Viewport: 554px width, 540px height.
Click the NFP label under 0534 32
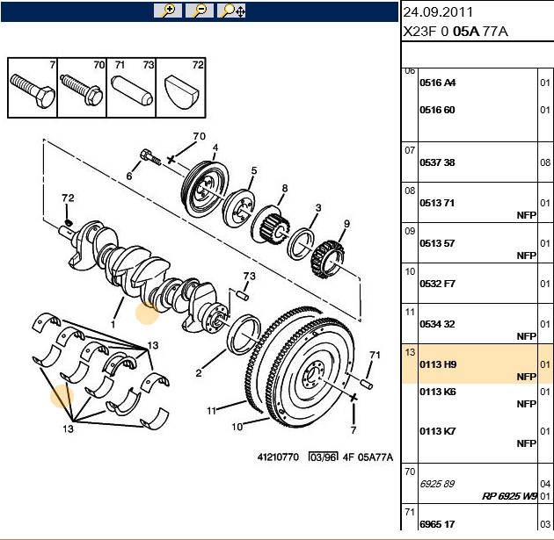(x=527, y=336)
